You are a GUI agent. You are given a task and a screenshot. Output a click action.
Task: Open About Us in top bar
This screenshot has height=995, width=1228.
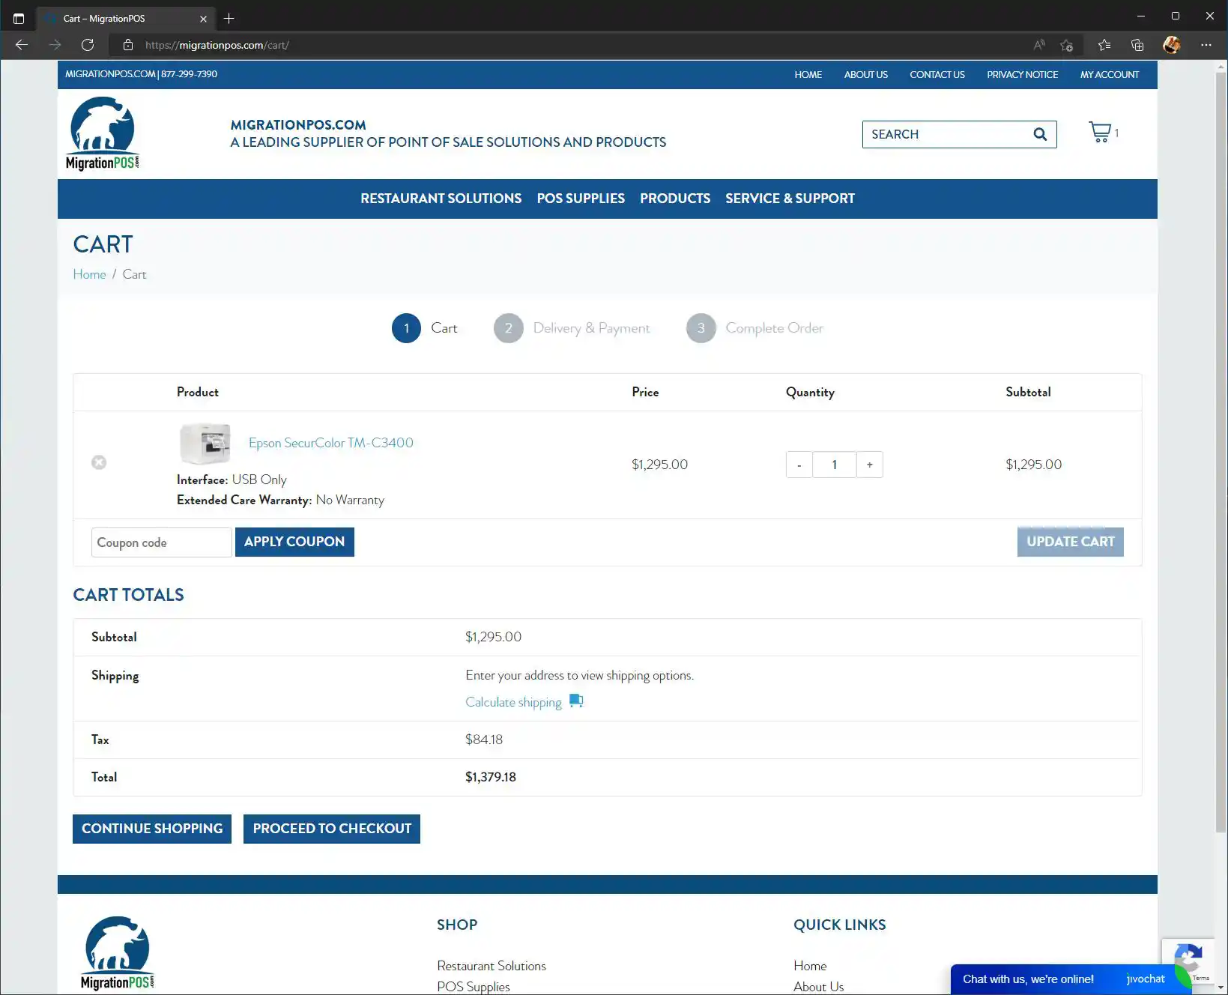pyautogui.click(x=866, y=75)
